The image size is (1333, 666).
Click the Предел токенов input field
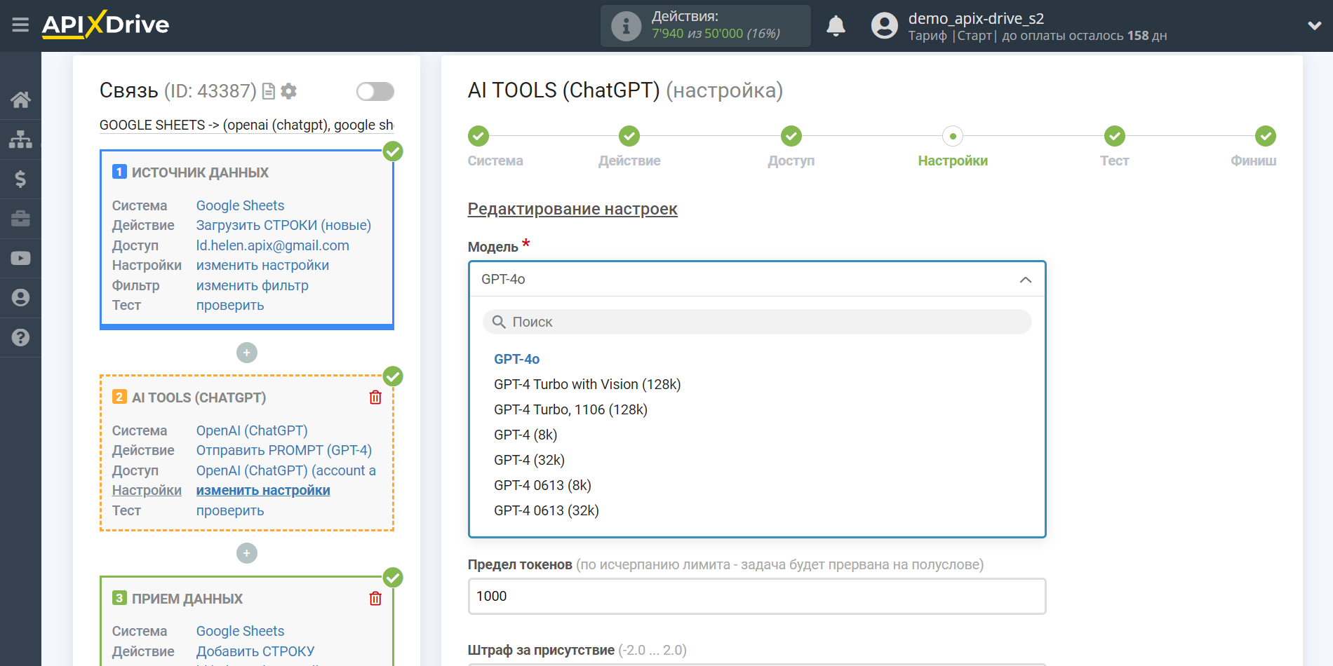(757, 596)
